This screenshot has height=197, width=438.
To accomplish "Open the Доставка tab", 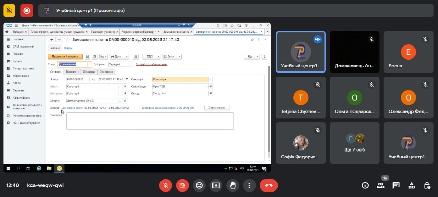I will 89,72.
